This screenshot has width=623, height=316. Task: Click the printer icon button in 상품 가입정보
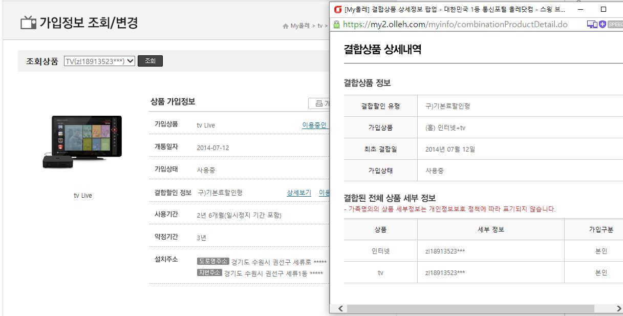(x=319, y=103)
